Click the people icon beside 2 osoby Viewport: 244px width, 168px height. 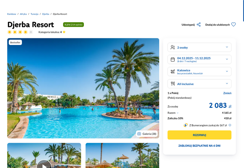[173, 47]
